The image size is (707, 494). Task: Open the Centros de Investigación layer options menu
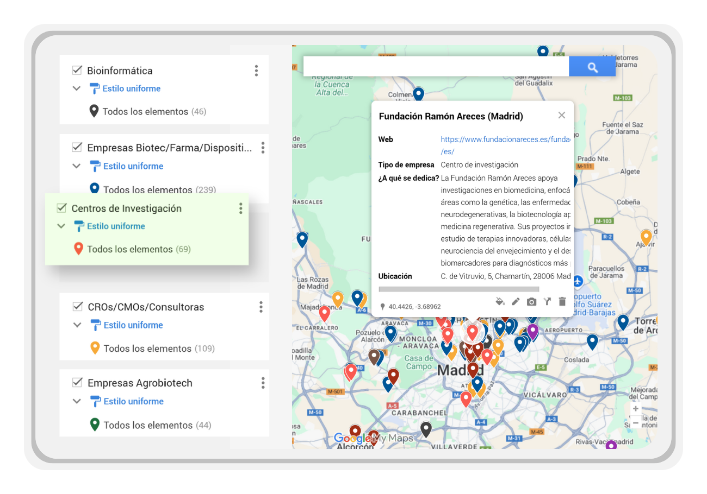240,208
